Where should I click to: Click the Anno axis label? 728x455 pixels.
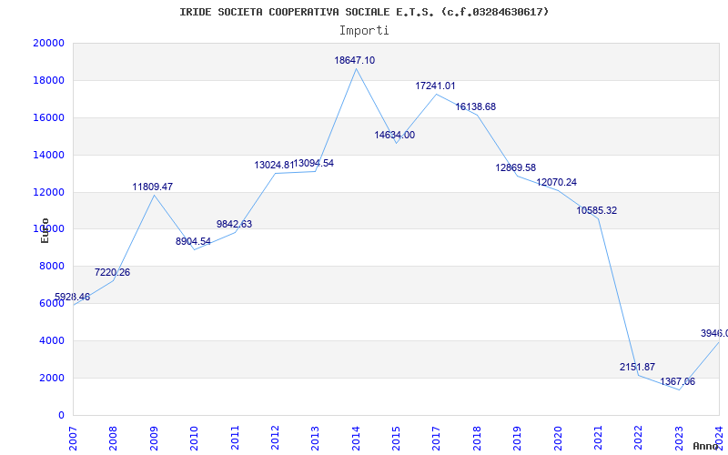[704, 446]
